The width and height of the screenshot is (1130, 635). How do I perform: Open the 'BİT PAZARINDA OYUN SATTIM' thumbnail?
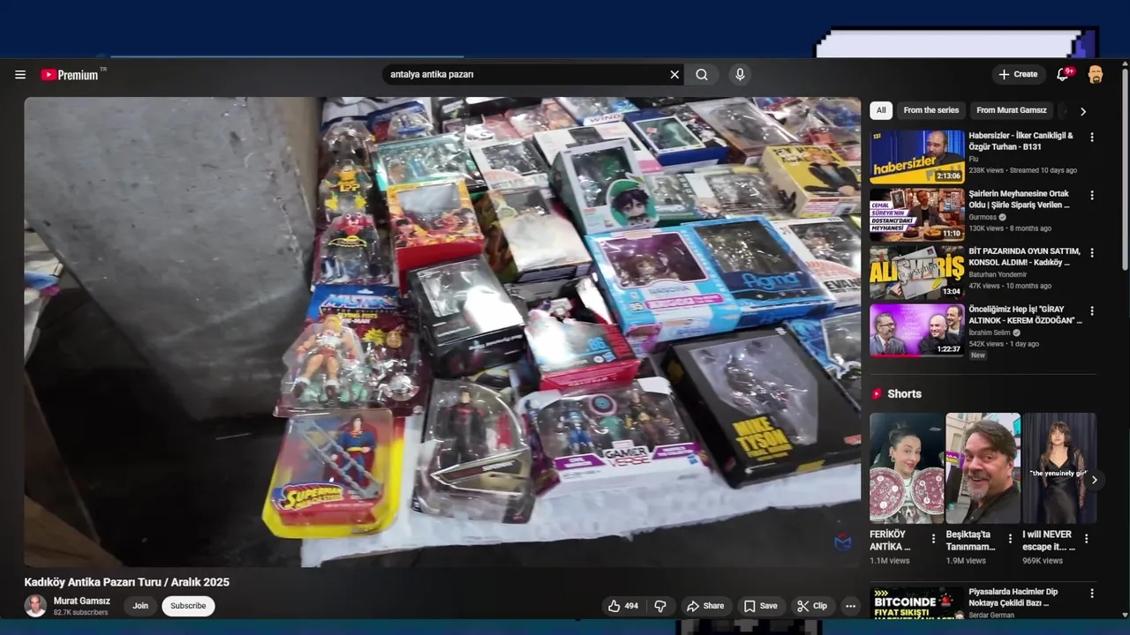click(917, 273)
